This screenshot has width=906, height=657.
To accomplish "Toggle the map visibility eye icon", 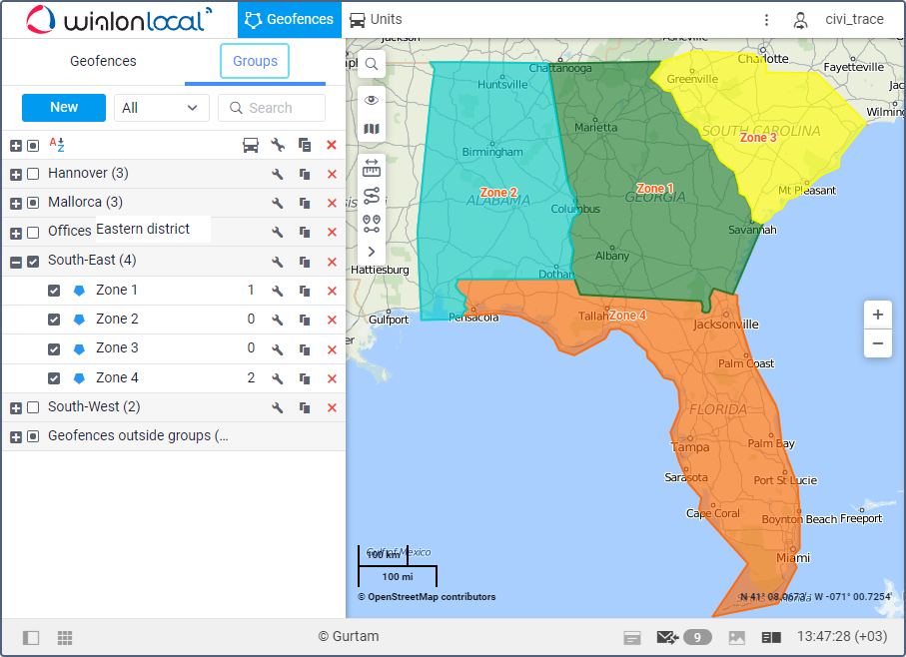I will click(371, 100).
